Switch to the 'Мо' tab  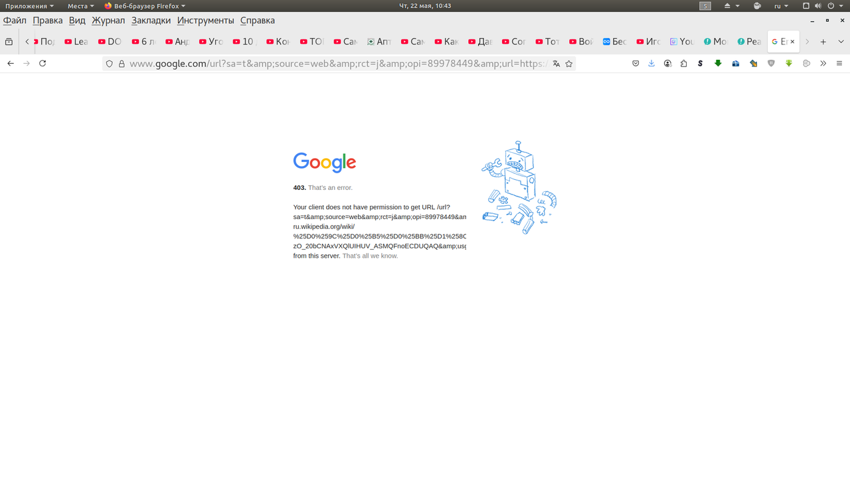[717, 41]
